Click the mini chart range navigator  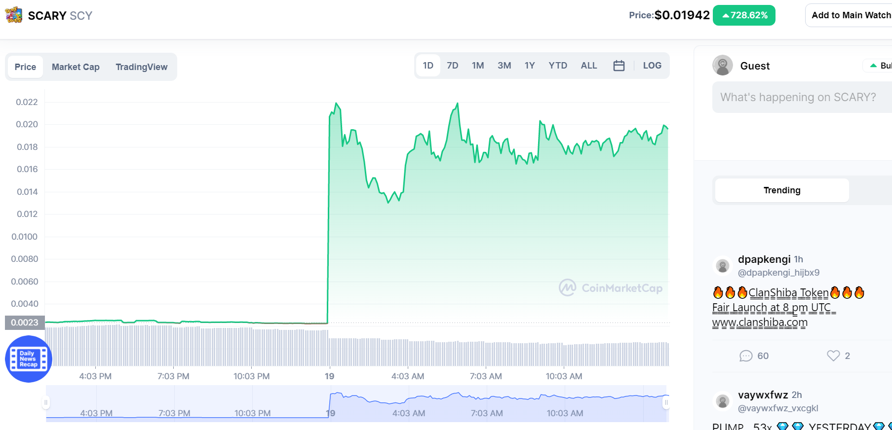tap(357, 403)
